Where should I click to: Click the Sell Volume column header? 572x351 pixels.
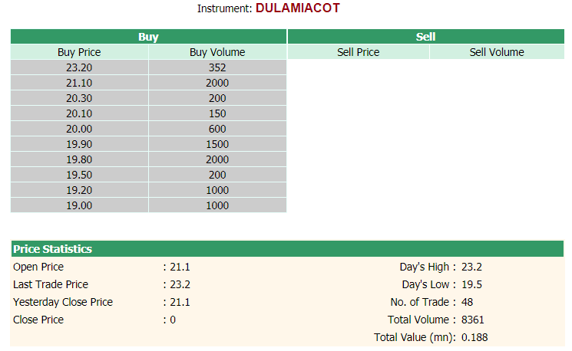pyautogui.click(x=497, y=52)
